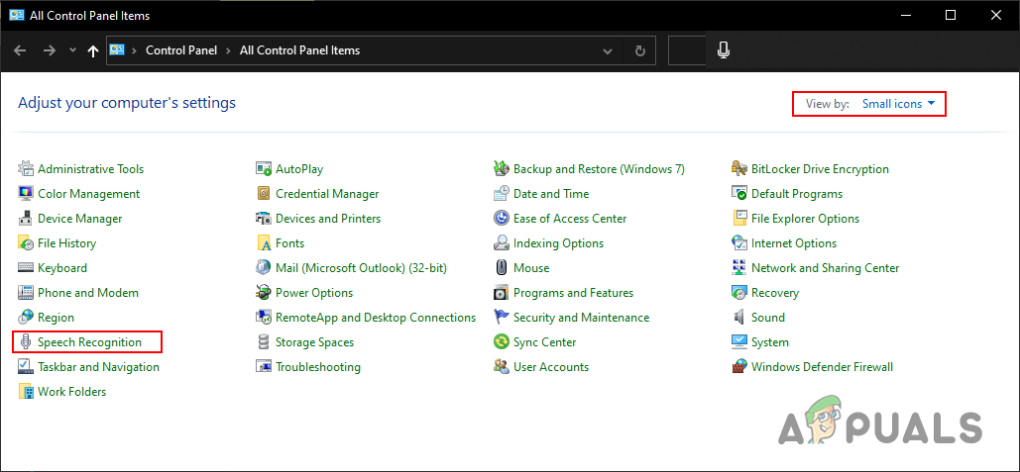Click the Speech Recognition microphone icon
Viewport: 1020px width, 472px height.
pos(26,342)
